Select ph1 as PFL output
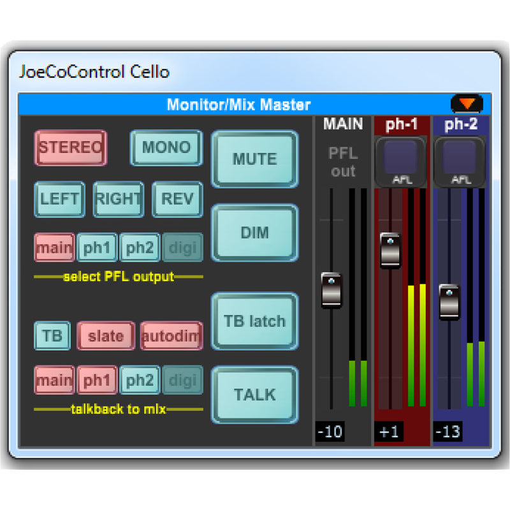Viewport: 510px width, 510px height. coord(97,247)
